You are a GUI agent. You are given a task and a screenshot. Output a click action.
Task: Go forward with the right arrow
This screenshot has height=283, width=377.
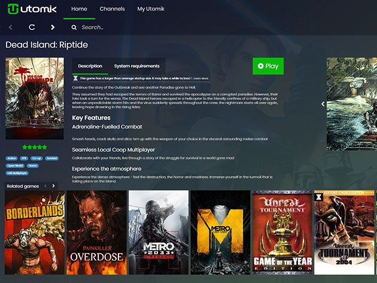point(53,28)
